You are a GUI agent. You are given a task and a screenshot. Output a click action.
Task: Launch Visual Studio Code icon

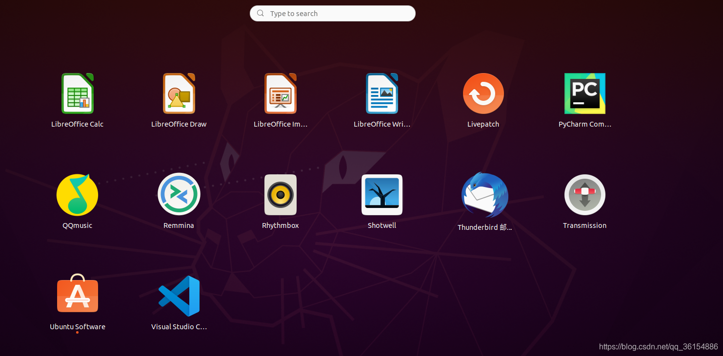coord(179,296)
